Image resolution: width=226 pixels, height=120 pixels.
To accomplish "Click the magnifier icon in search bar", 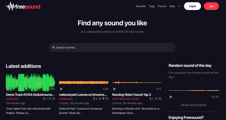I will (x=54, y=47).
